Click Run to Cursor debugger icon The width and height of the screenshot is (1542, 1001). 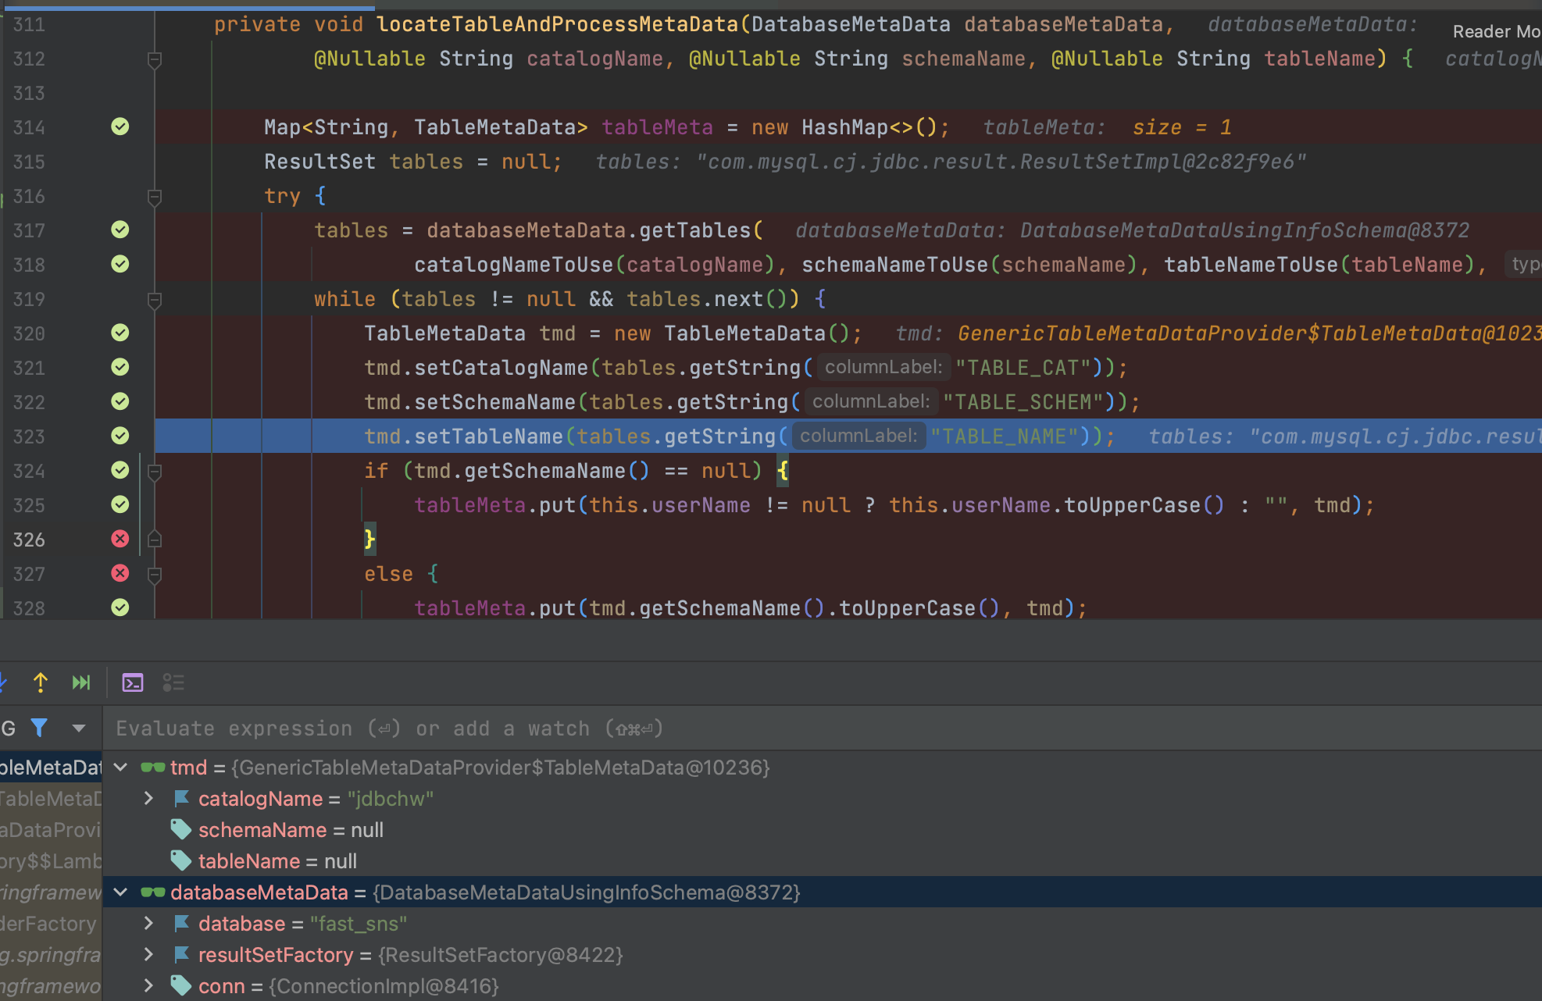81,682
